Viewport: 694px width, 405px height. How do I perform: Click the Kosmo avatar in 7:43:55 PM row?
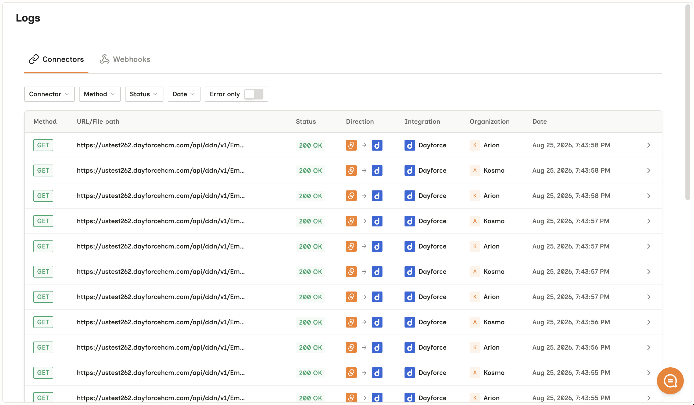pos(475,373)
